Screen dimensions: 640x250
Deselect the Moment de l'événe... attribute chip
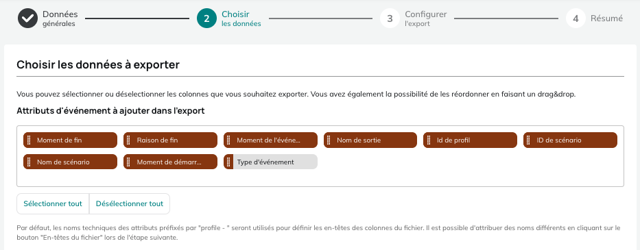pos(270,140)
